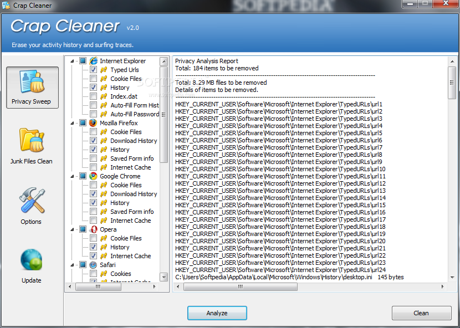Viewport: 460px width, 328px height.
Task: Open the Junk Files Clean section
Action: (x=32, y=146)
